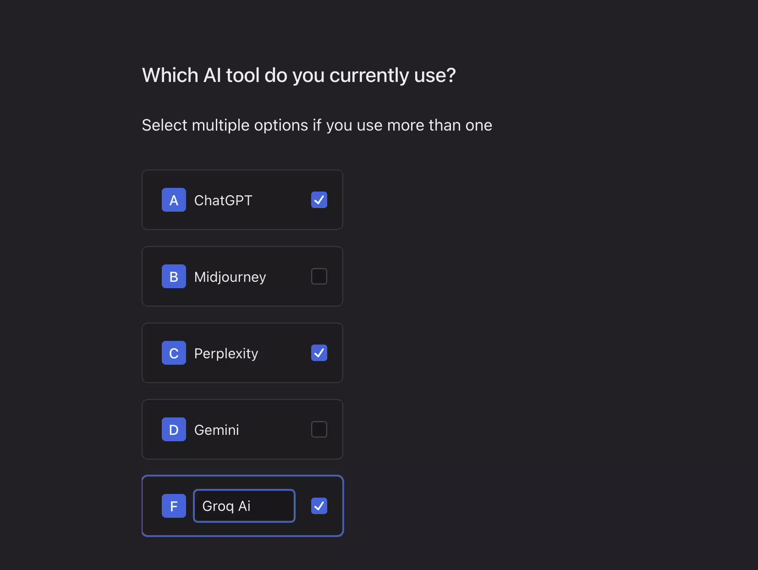Click the letter B badge icon
758x570 pixels.
pos(174,276)
